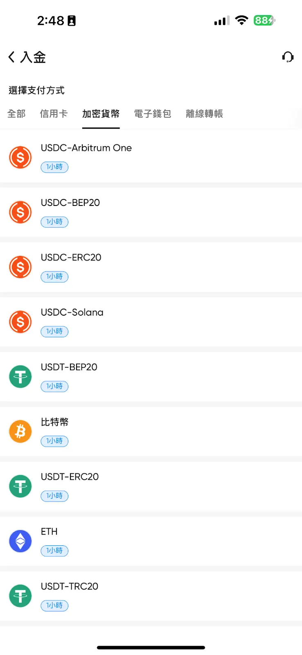Choose the 比特幣 deposit option

pyautogui.click(x=55, y=422)
